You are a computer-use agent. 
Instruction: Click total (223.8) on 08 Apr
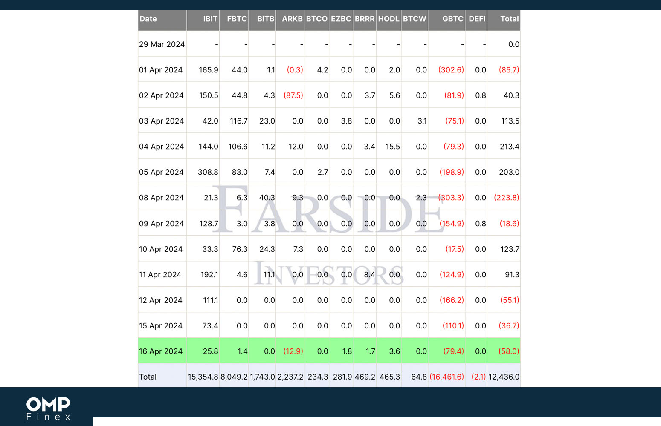tap(507, 198)
